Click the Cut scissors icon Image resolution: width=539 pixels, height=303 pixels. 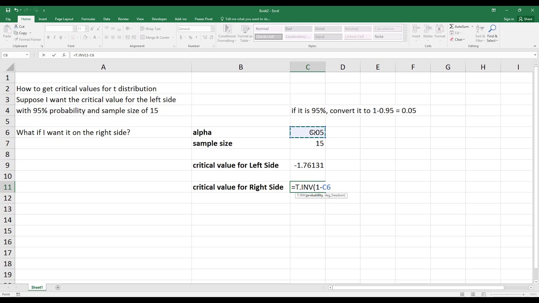click(x=16, y=27)
